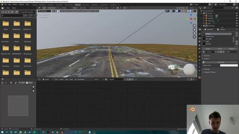This screenshot has width=239, height=134.
Task: Refresh file browser listing
Action: 12,12
